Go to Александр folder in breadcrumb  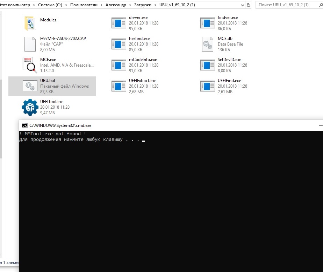116,5
